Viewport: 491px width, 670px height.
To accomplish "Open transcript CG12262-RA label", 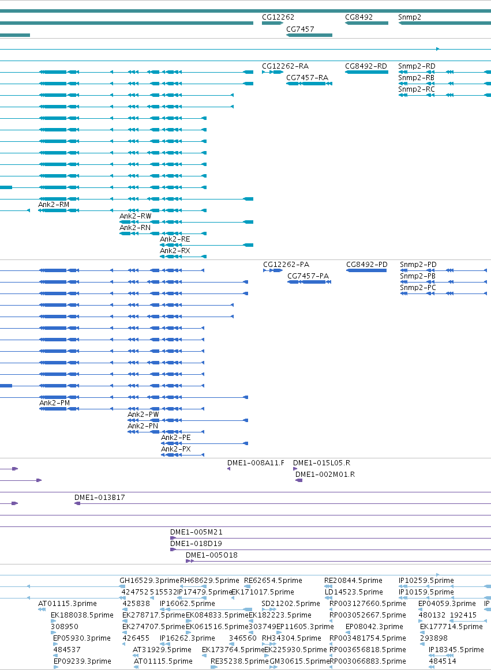I will click(x=285, y=66).
